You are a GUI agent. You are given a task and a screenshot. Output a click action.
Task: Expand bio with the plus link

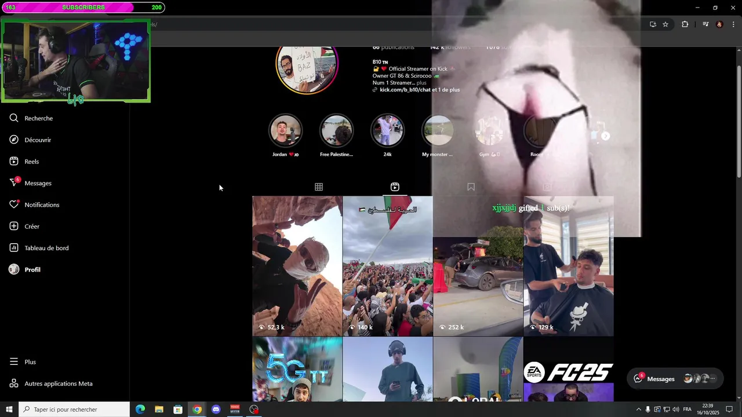coord(421,83)
